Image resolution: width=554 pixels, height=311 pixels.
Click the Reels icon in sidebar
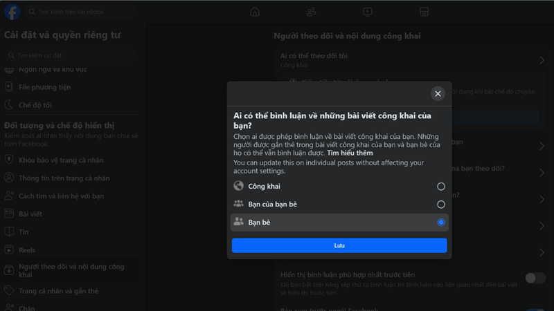tap(9, 249)
